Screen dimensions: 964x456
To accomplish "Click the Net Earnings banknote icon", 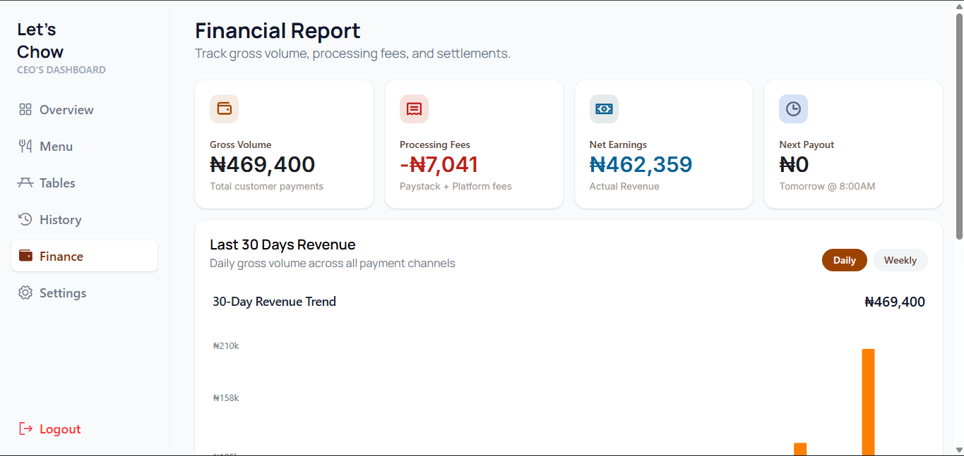I will click(x=604, y=109).
